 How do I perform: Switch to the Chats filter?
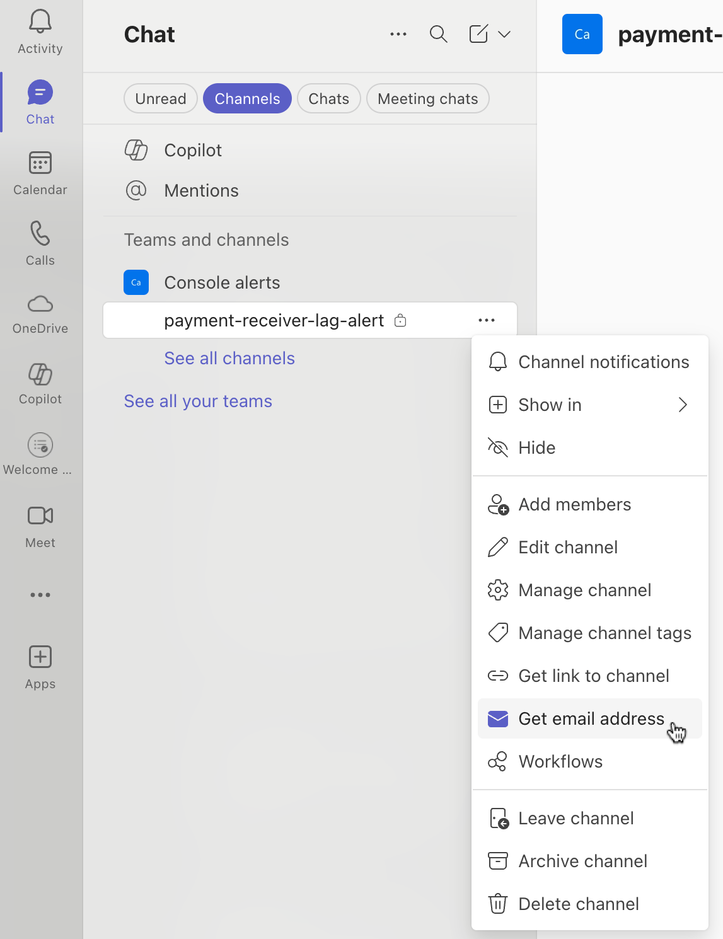329,98
